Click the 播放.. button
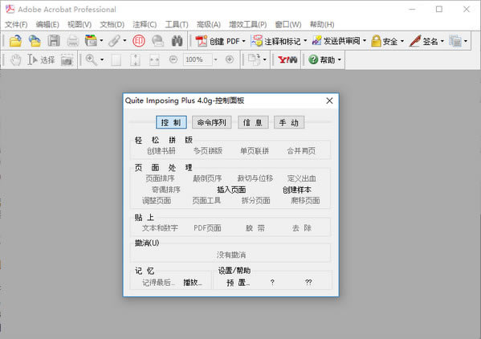This screenshot has height=339, width=481. coord(193,282)
